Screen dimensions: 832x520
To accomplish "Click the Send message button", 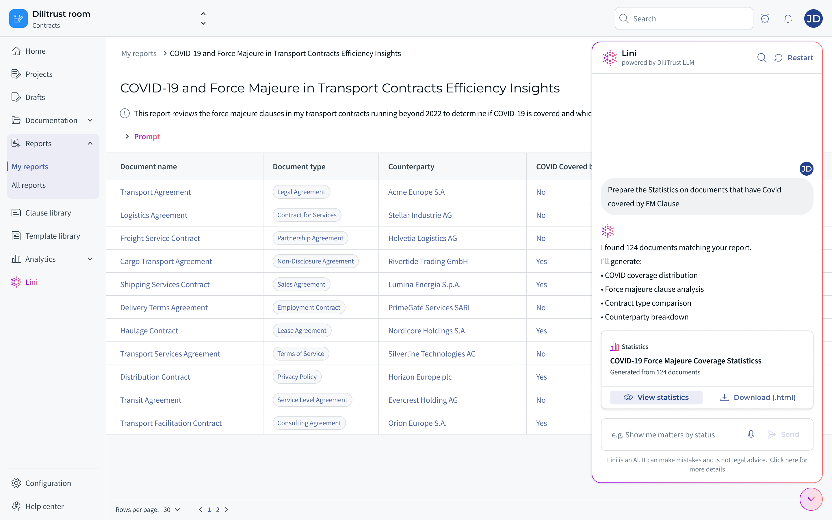I will coord(783,434).
